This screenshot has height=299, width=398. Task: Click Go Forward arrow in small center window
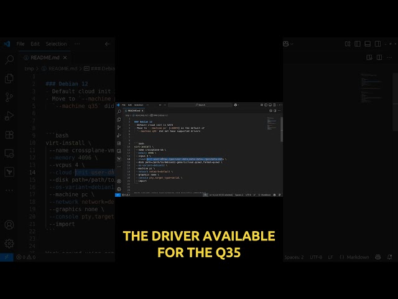(164, 105)
